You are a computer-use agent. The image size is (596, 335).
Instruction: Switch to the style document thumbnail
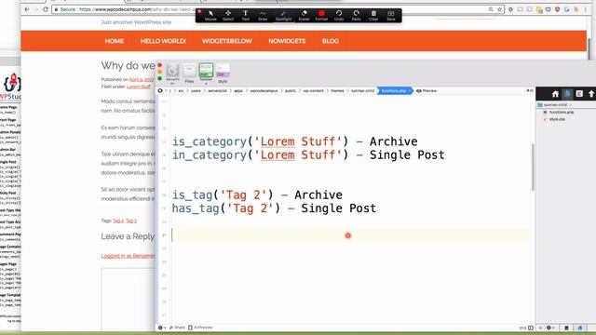tap(223, 74)
